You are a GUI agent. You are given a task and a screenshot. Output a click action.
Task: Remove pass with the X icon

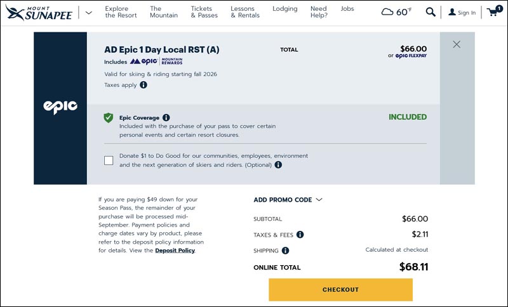pos(457,44)
